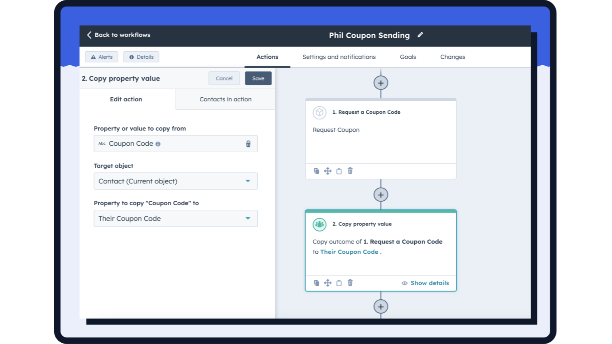Edit the workflow name via the pencil icon
This screenshot has height=344, width=612.
coord(420,35)
